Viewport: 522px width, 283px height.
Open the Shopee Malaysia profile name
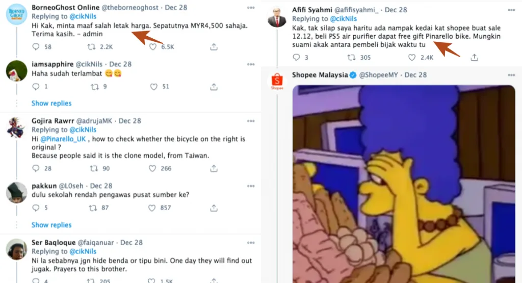click(320, 75)
